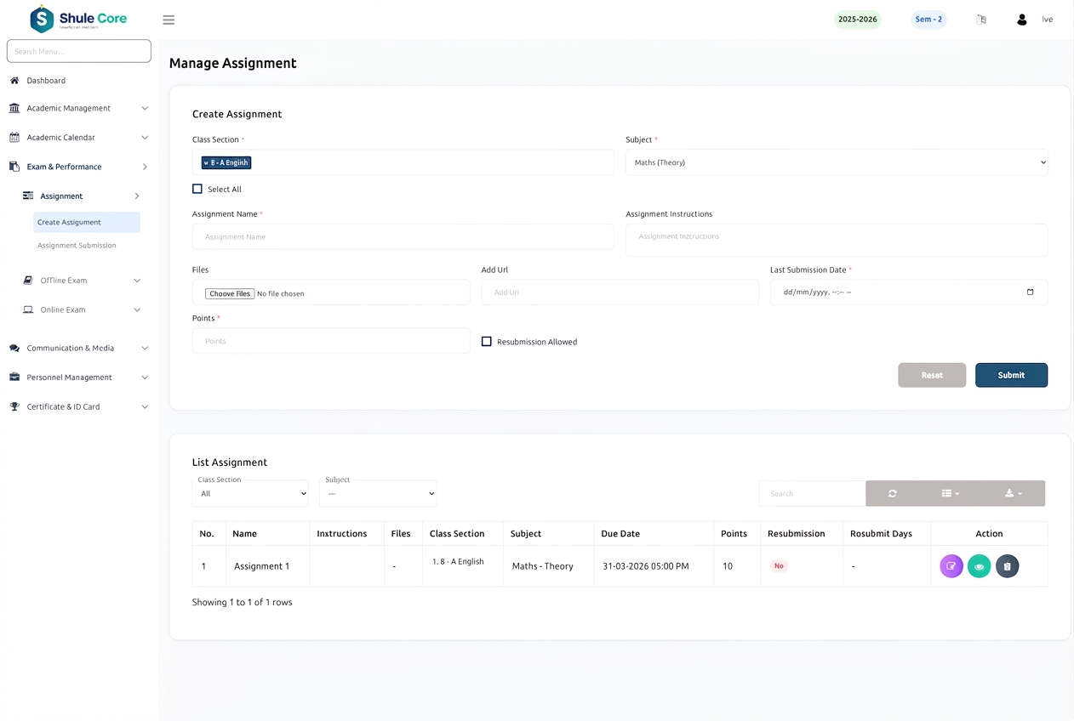Toggle the hamburger sidebar menu icon

click(169, 20)
